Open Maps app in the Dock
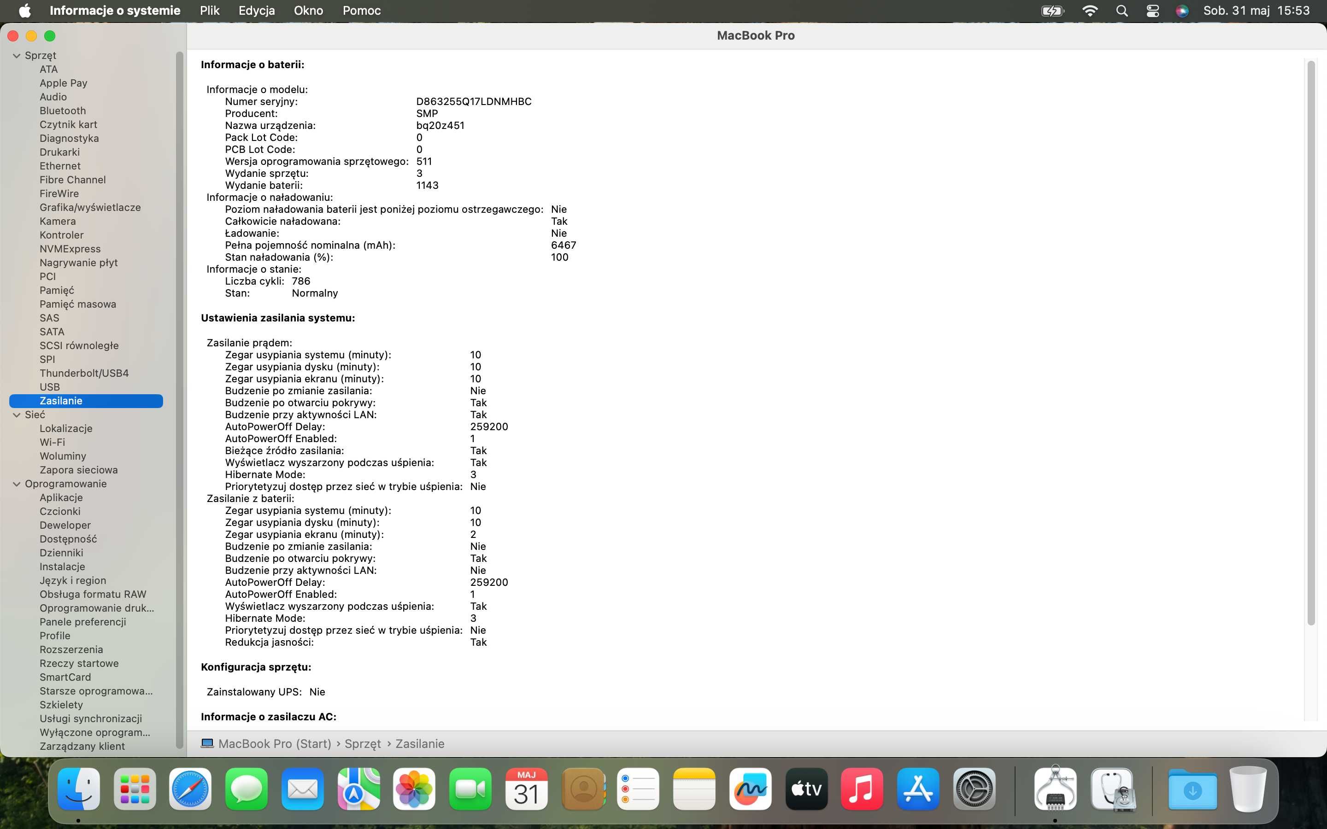 [x=358, y=789]
